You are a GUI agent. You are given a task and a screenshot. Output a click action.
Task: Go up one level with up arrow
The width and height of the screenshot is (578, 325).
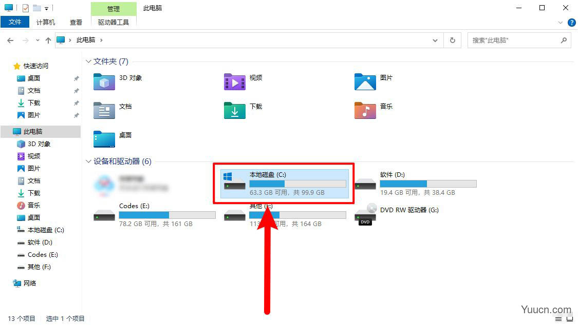48,40
